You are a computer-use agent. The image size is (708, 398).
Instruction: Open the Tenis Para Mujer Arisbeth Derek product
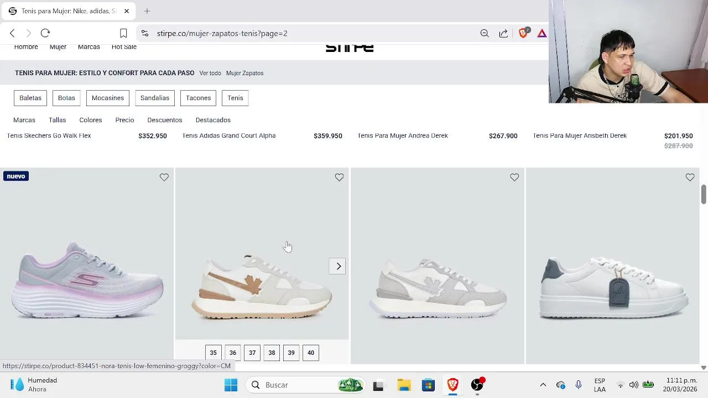tap(580, 135)
